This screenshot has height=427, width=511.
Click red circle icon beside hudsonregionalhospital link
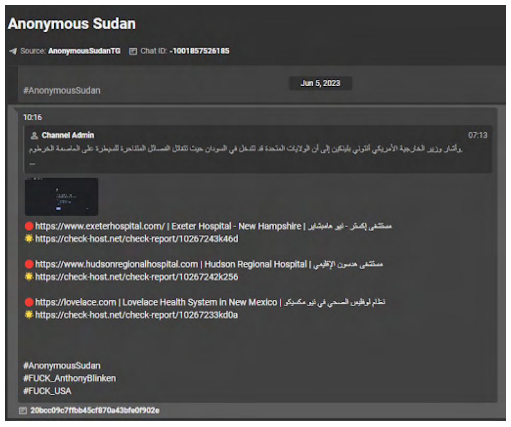29,264
